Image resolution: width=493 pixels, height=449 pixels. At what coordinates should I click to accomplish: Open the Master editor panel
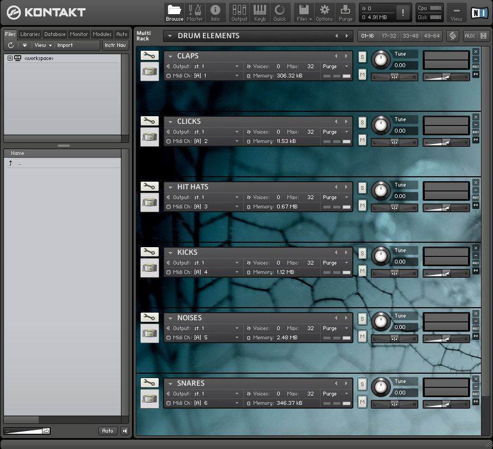[194, 13]
